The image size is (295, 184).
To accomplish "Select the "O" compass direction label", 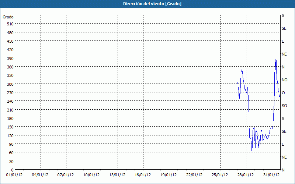I will (283, 93).
